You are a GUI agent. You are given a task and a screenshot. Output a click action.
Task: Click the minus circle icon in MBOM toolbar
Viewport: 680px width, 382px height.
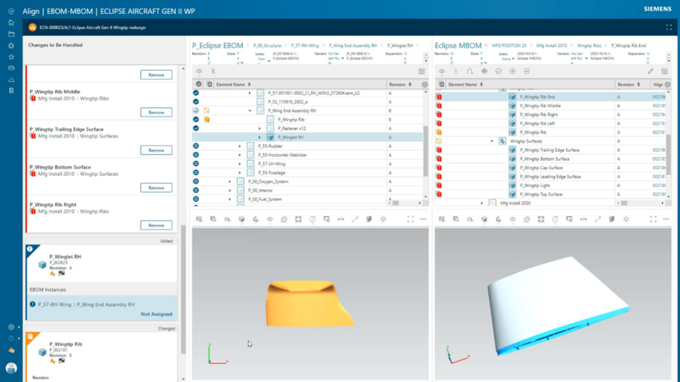tap(527, 71)
